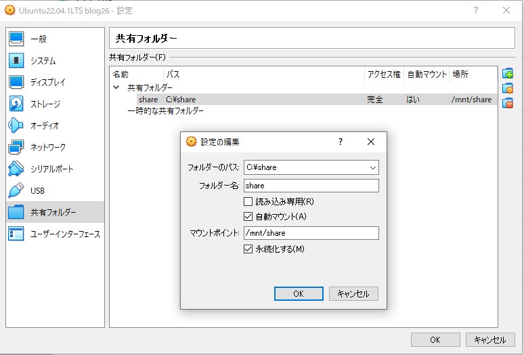Open the USB settings category
The width and height of the screenshot is (524, 355).
[55, 190]
